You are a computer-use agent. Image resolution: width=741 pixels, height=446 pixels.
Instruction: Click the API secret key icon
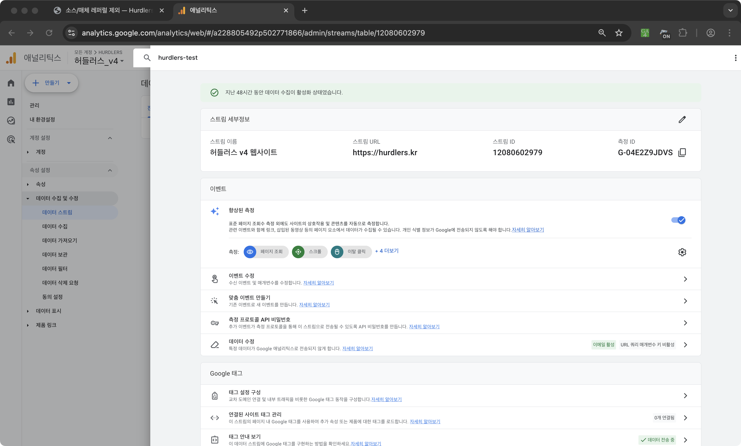pos(215,323)
